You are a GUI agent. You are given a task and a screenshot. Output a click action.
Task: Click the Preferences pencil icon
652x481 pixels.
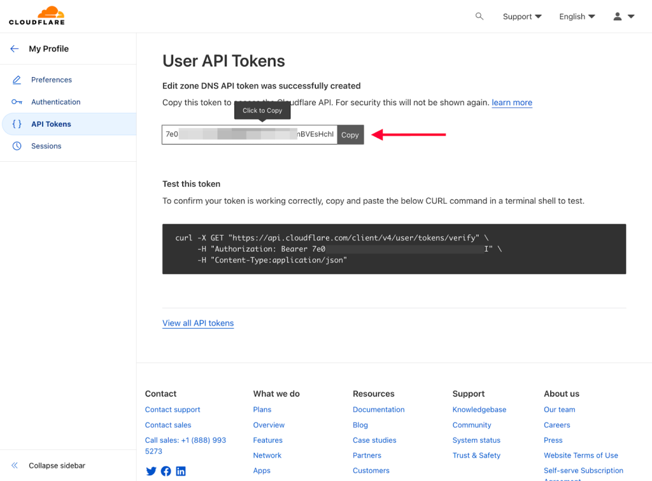[x=17, y=80]
